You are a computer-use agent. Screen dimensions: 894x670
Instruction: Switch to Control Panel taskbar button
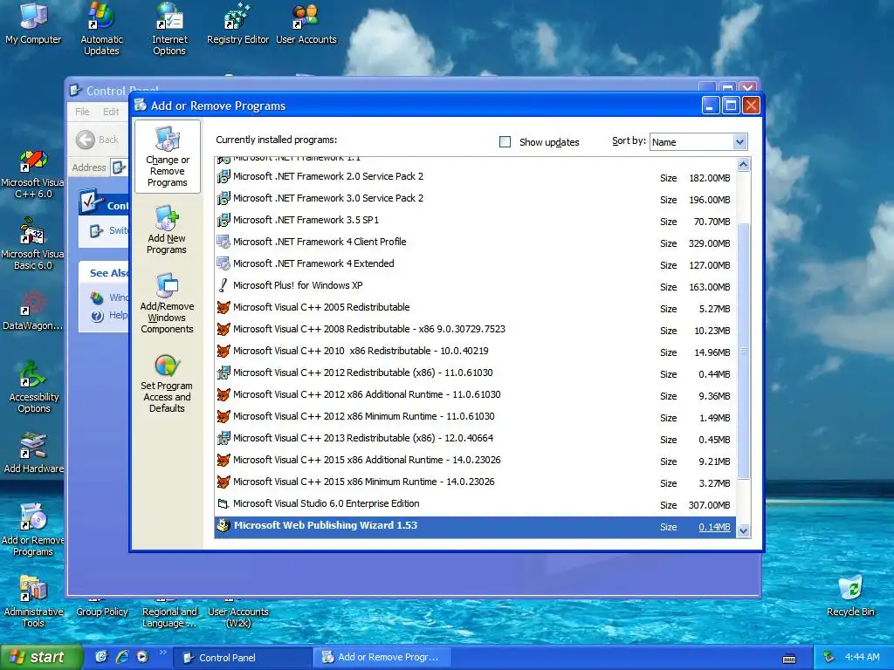pyautogui.click(x=243, y=658)
